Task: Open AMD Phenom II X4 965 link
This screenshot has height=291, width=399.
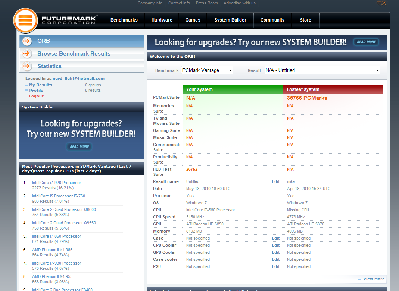Action: [52, 250]
